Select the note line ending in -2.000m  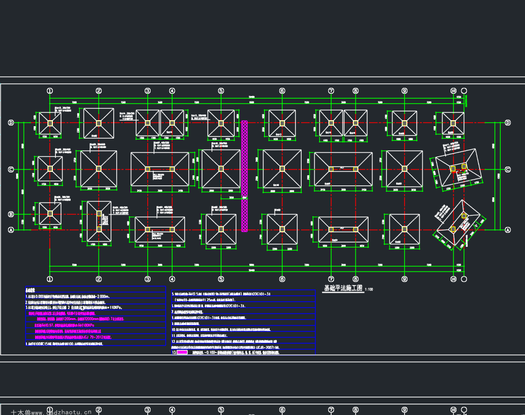coord(67,296)
